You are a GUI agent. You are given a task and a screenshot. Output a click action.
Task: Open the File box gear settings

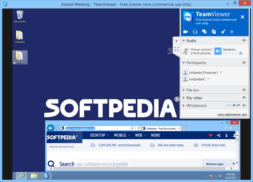click(x=244, y=90)
